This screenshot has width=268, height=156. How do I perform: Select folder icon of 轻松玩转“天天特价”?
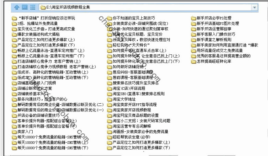pos(110,45)
